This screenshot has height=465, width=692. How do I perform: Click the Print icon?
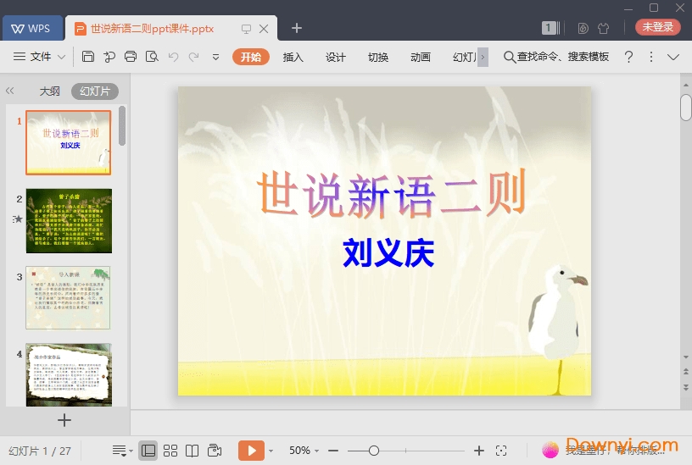(x=131, y=57)
